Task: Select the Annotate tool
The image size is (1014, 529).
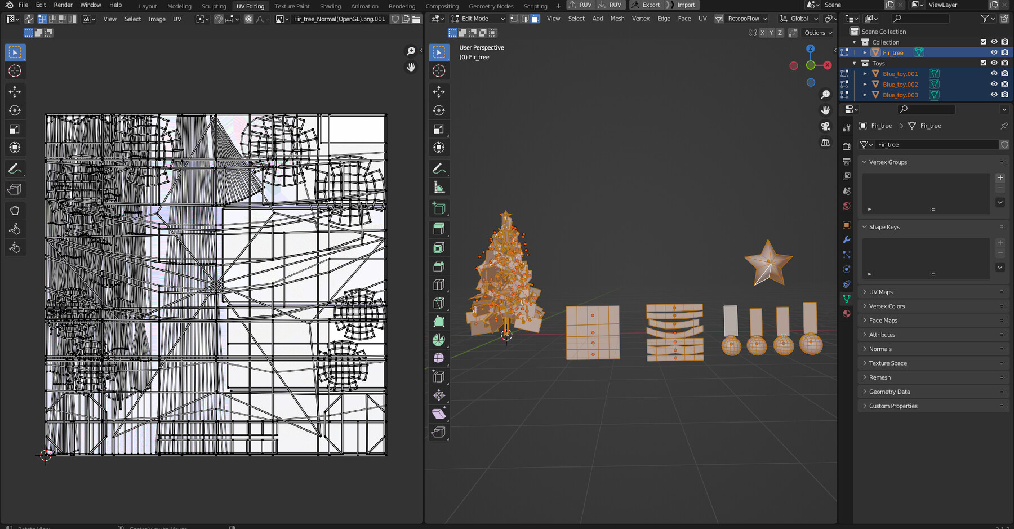Action: 439,168
